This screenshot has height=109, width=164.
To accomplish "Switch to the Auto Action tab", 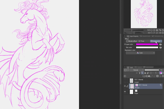I will click(x=148, y=67).
